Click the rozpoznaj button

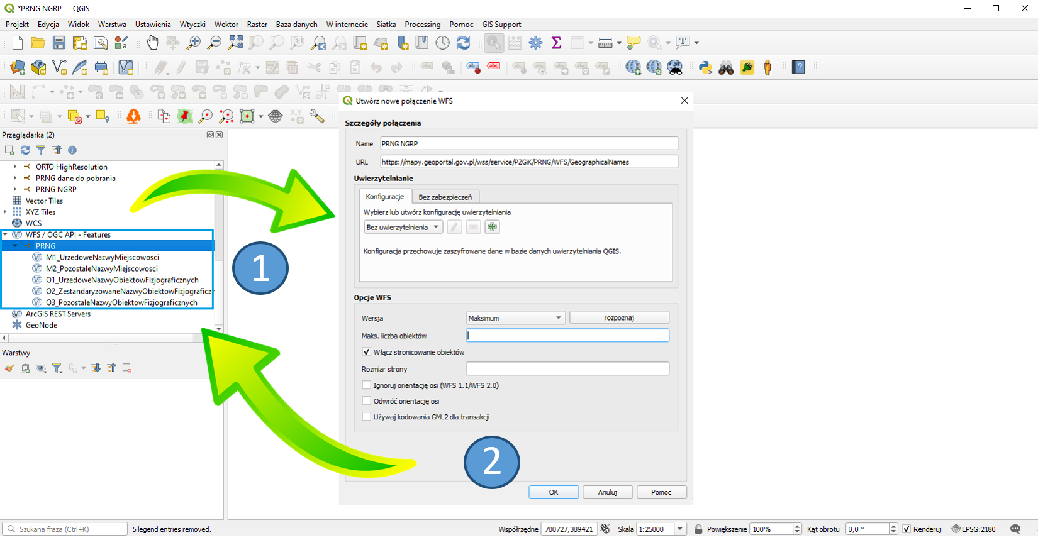pyautogui.click(x=619, y=318)
